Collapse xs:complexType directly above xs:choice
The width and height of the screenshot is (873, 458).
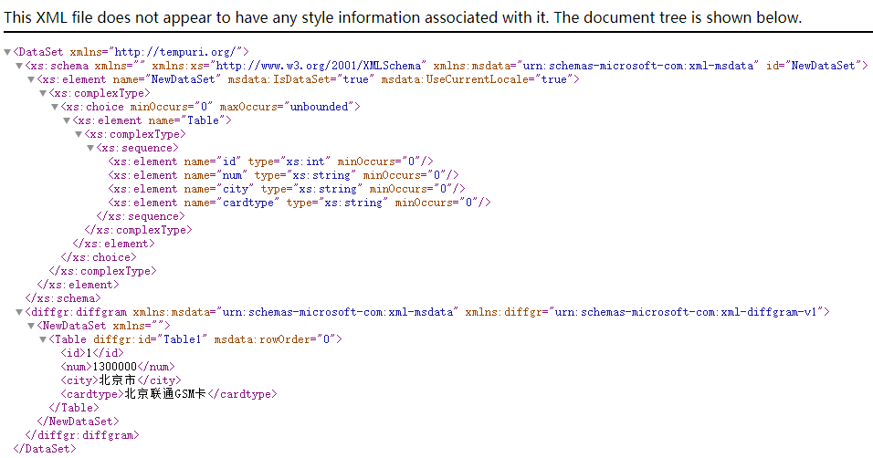coord(43,94)
